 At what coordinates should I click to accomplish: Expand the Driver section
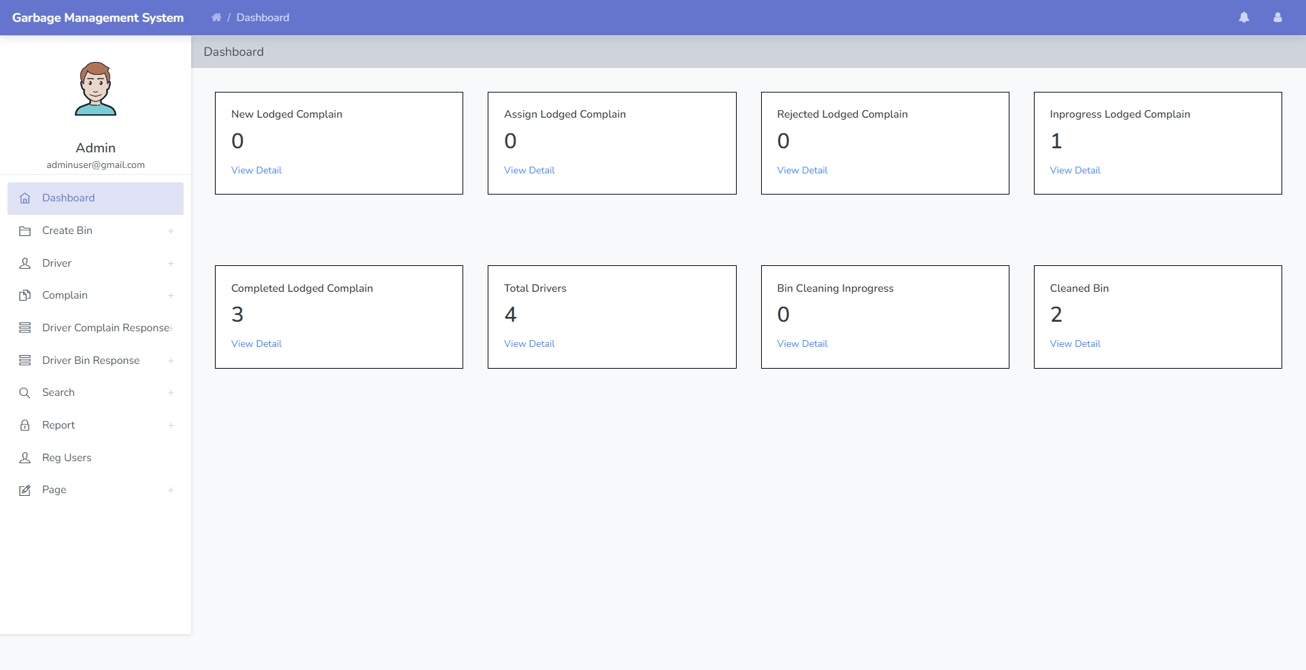tap(171, 263)
